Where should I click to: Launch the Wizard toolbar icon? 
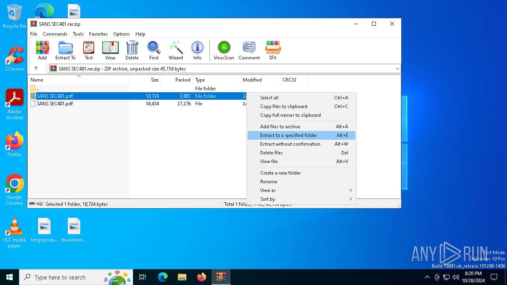pyautogui.click(x=175, y=50)
